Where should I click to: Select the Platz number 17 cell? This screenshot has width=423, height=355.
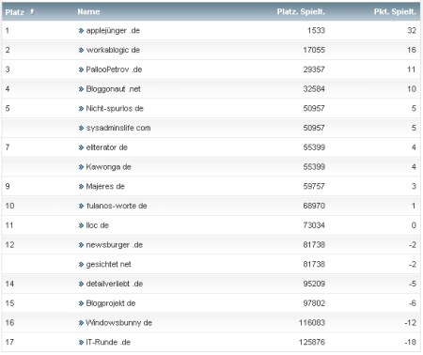click(9, 342)
